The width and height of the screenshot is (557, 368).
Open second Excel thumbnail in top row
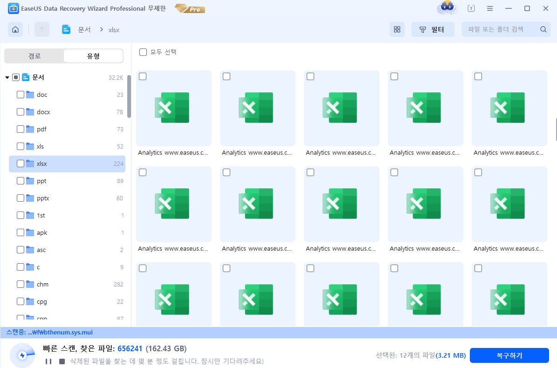point(258,108)
